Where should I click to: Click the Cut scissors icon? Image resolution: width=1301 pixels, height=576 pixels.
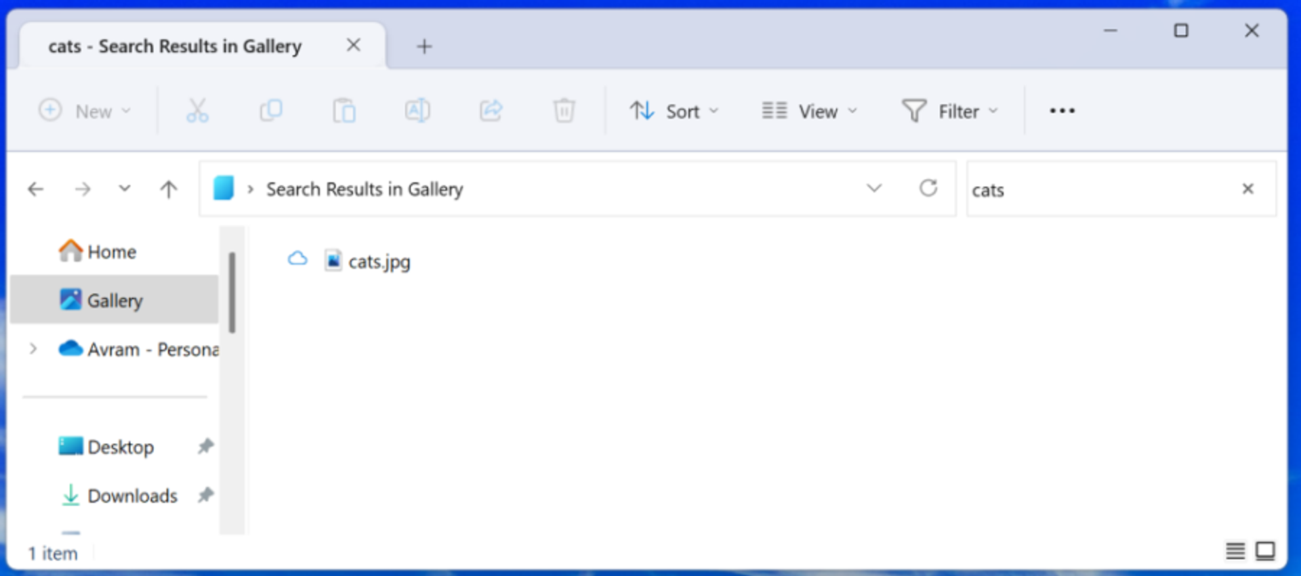(197, 111)
